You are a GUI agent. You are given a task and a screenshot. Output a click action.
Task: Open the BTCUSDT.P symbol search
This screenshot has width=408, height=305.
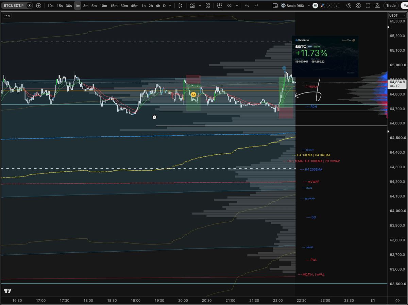pos(14,5)
